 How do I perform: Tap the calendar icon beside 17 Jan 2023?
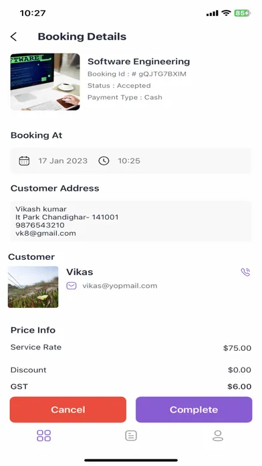(24, 161)
